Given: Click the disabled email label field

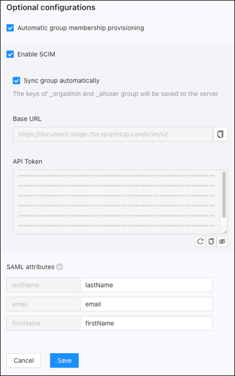Looking at the screenshot, I should [43, 304].
